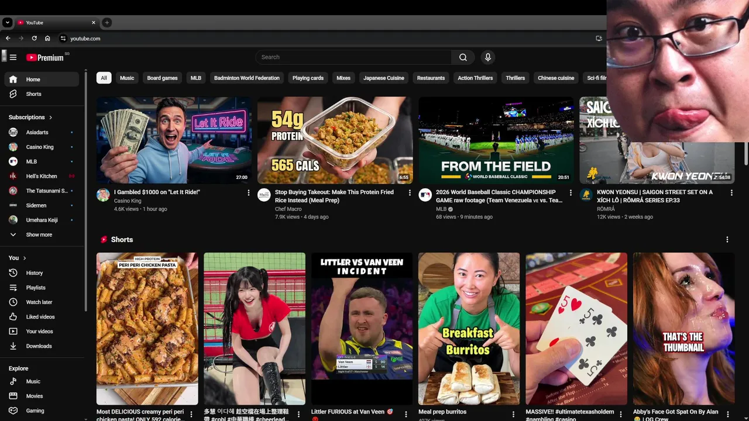Open options menu for Let It Ride video
Image resolution: width=749 pixels, height=421 pixels.
[x=248, y=192]
